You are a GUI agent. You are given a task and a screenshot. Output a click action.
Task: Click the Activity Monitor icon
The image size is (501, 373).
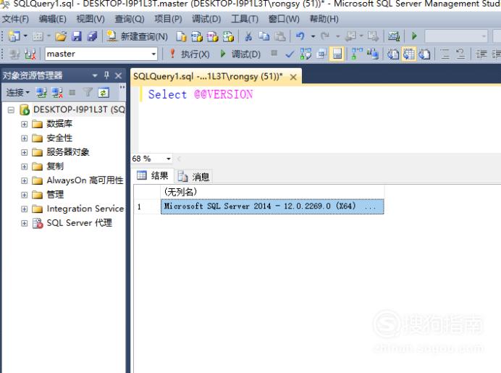pos(394,36)
